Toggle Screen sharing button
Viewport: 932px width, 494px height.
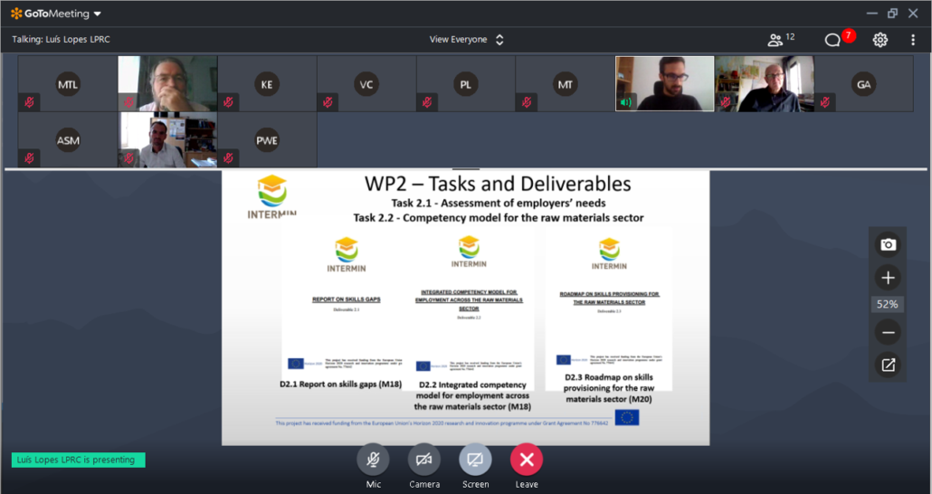[475, 460]
